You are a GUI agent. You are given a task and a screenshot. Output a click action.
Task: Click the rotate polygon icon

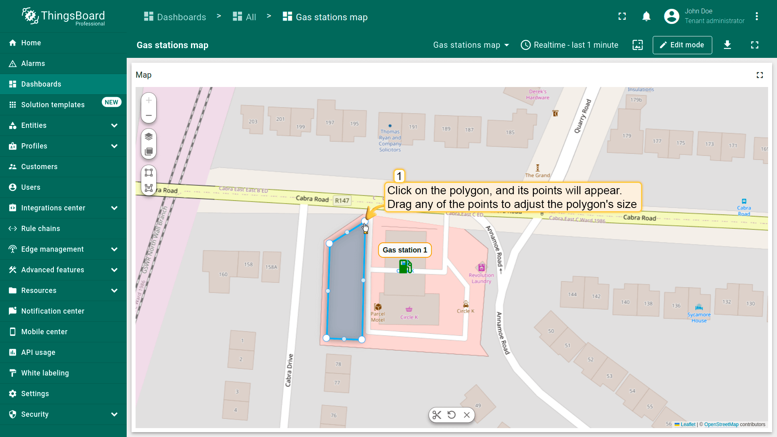tap(452, 415)
